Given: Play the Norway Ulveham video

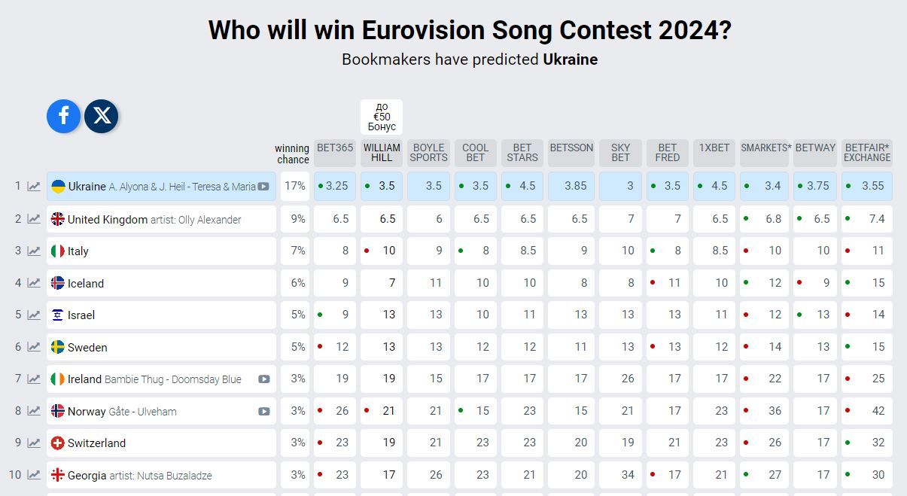Looking at the screenshot, I should (264, 412).
